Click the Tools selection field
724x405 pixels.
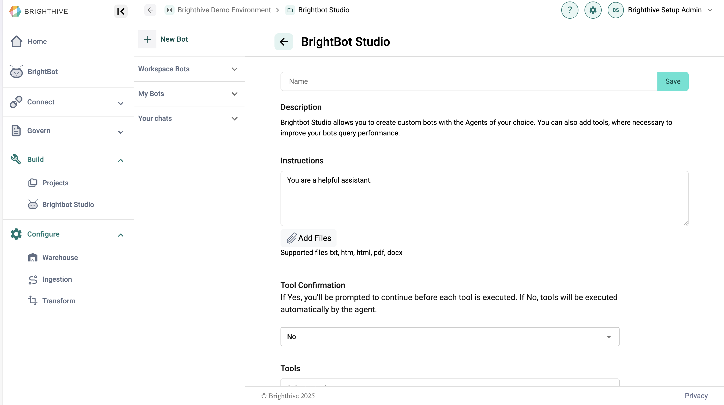450,383
